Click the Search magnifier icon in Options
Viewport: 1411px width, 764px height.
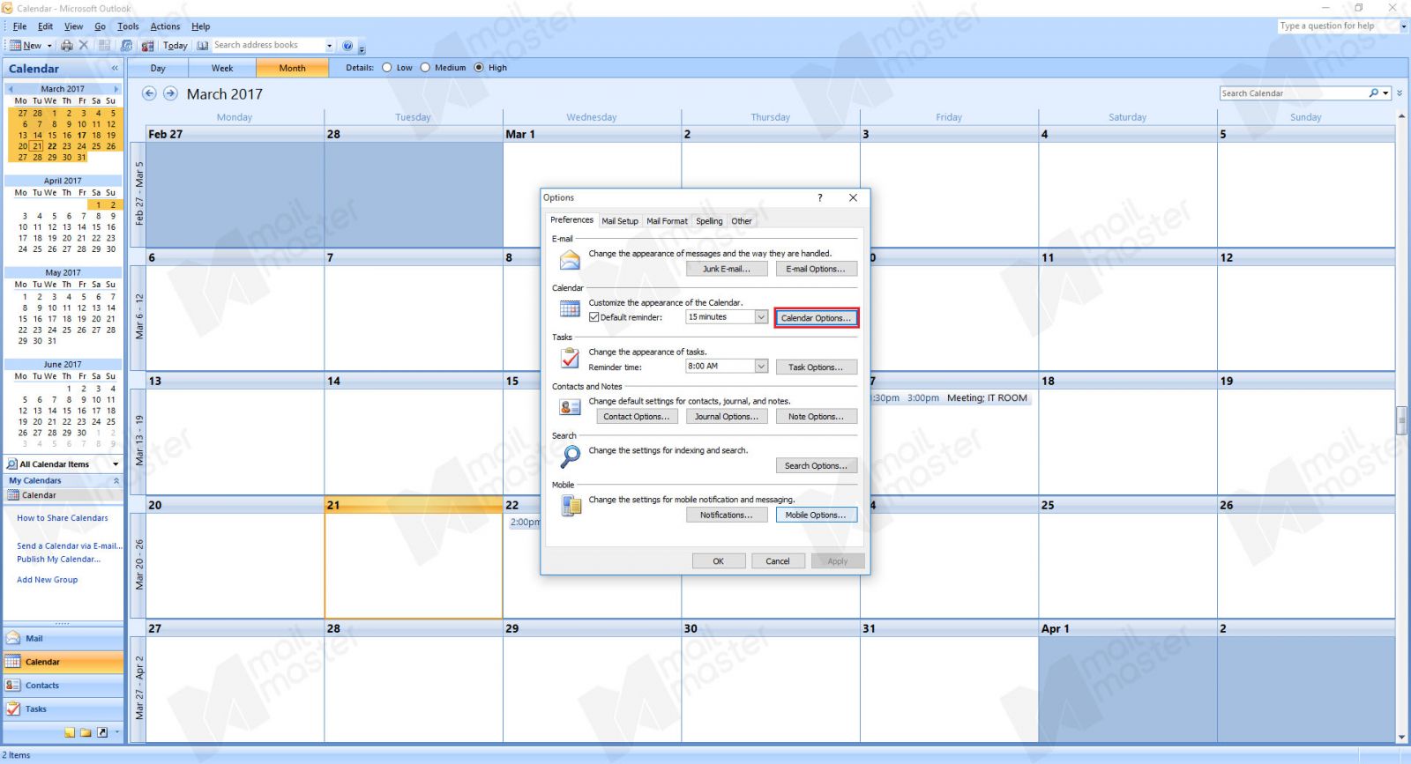pyautogui.click(x=571, y=456)
